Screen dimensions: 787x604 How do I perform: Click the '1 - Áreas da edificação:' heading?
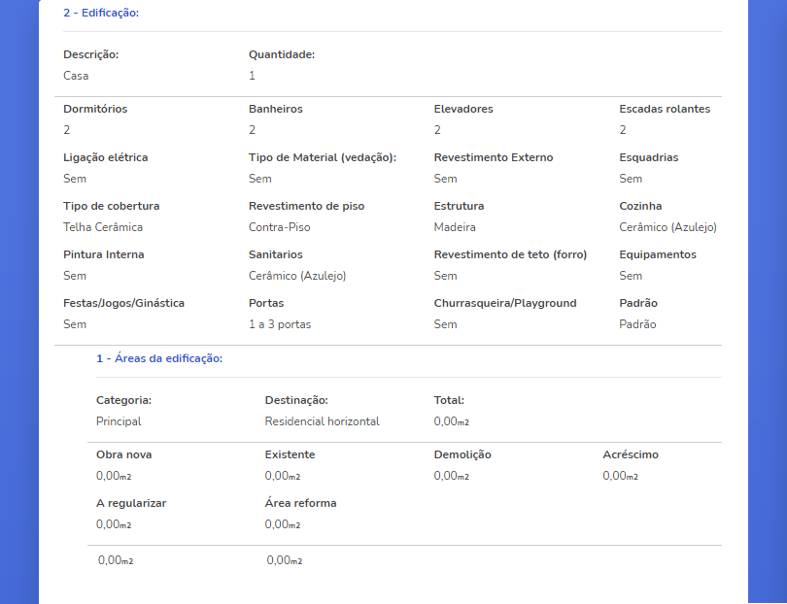pyautogui.click(x=159, y=358)
